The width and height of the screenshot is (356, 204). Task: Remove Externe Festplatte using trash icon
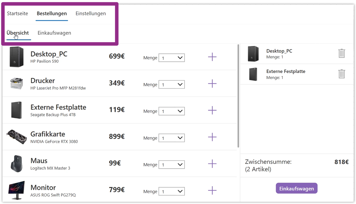point(342,74)
